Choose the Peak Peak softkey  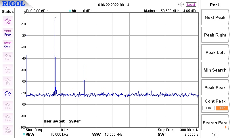tap(215, 88)
